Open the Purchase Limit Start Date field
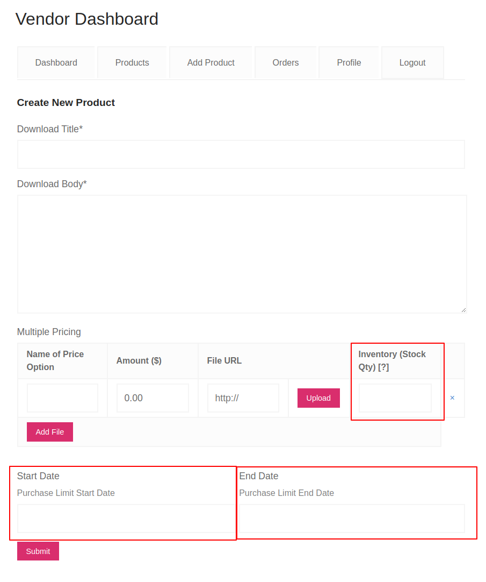 [124, 519]
